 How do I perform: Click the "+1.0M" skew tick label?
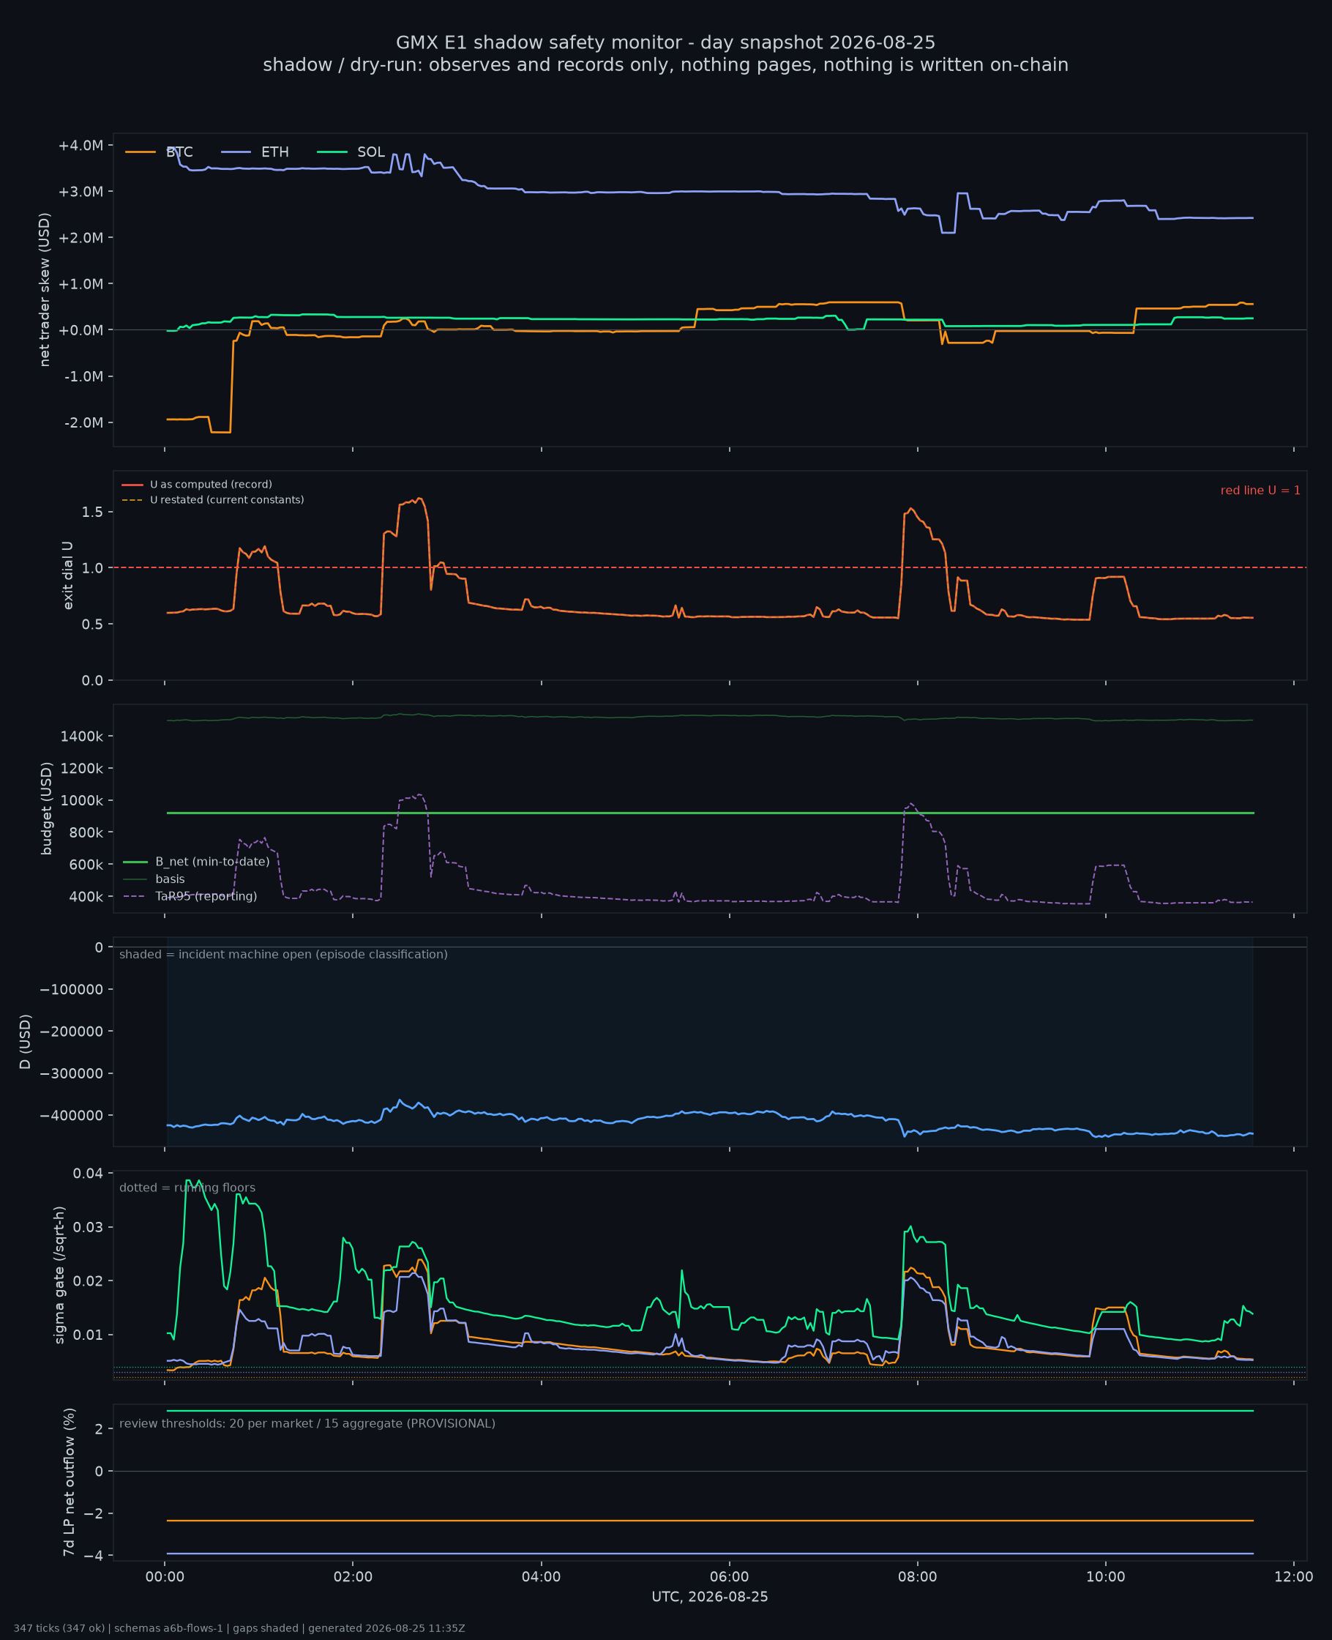[81, 284]
